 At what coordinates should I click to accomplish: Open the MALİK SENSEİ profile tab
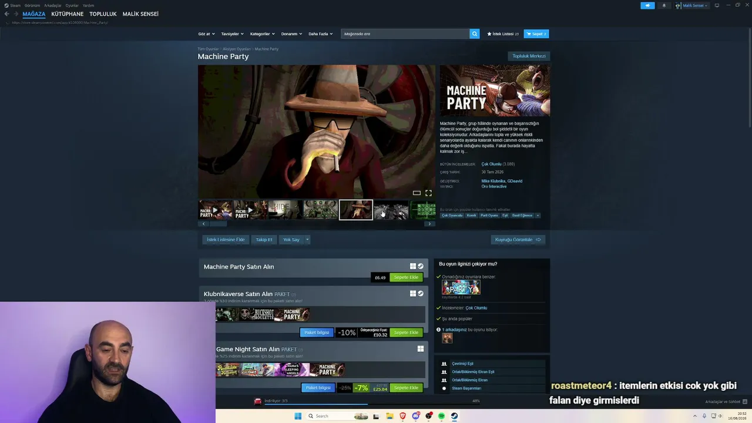[140, 14]
